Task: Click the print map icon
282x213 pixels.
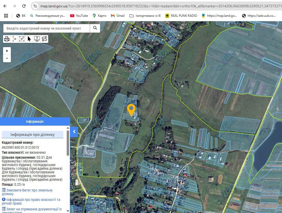Action: point(7,39)
